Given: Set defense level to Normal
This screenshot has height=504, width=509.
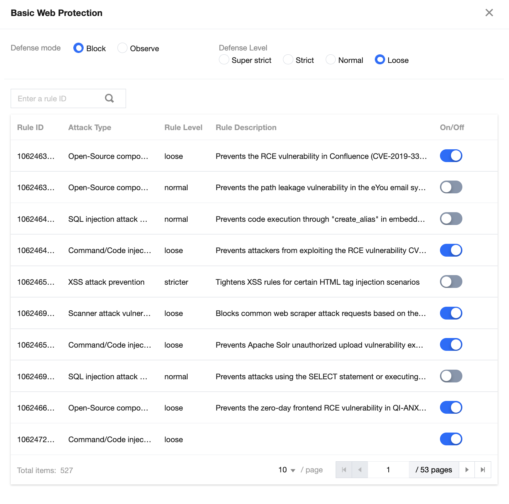Looking at the screenshot, I should (331, 60).
